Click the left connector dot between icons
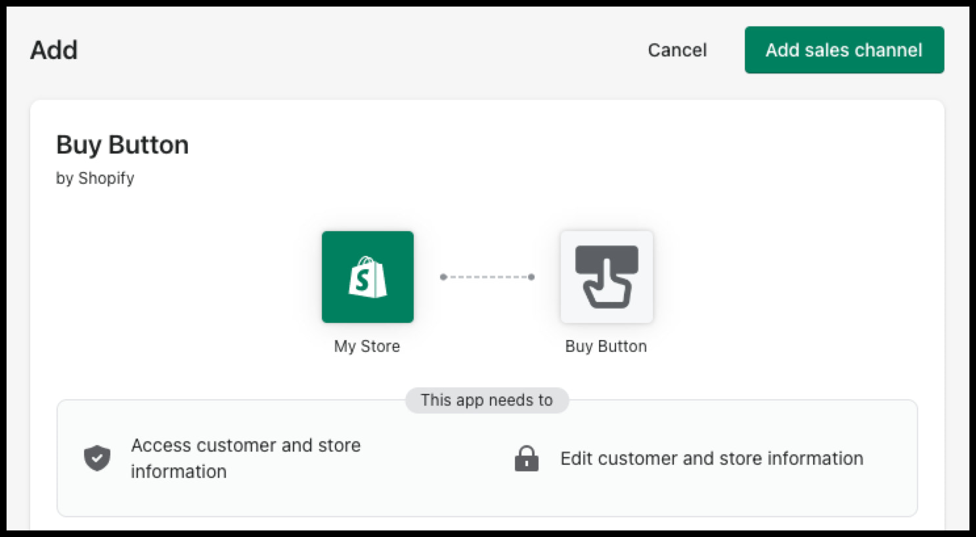Viewport: 976px width, 537px height. [x=444, y=277]
